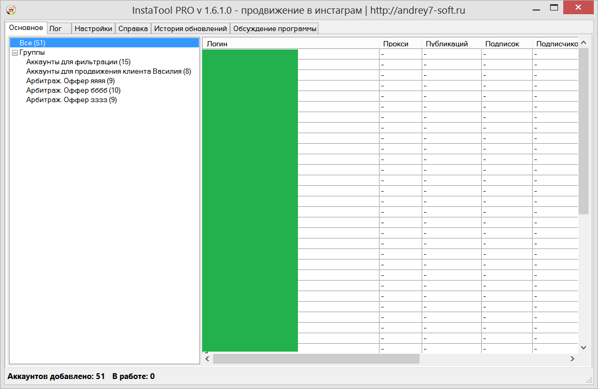Click the В работе: 0 status text
Image resolution: width=598 pixels, height=389 pixels.
point(134,376)
